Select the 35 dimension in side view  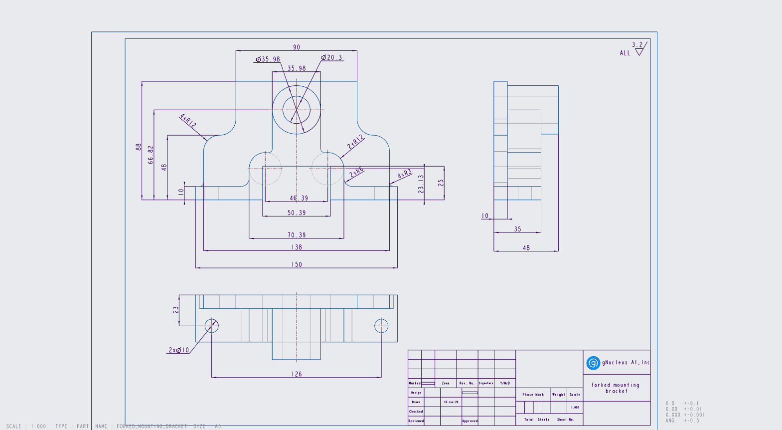(517, 229)
